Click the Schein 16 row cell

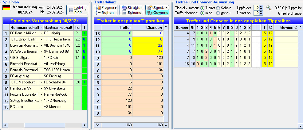tap(182, 64)
